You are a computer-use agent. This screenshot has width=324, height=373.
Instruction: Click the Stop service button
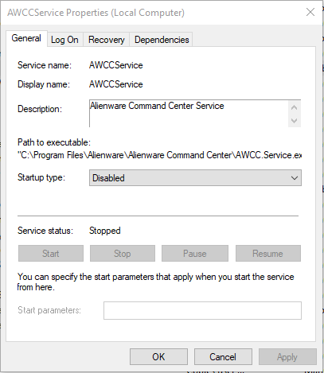coord(123,254)
